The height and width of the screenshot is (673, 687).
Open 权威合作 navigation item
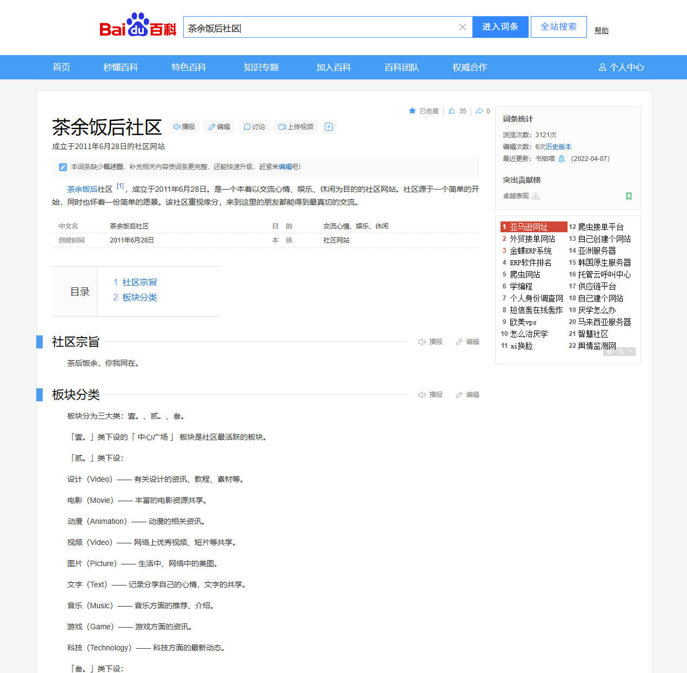pos(470,68)
